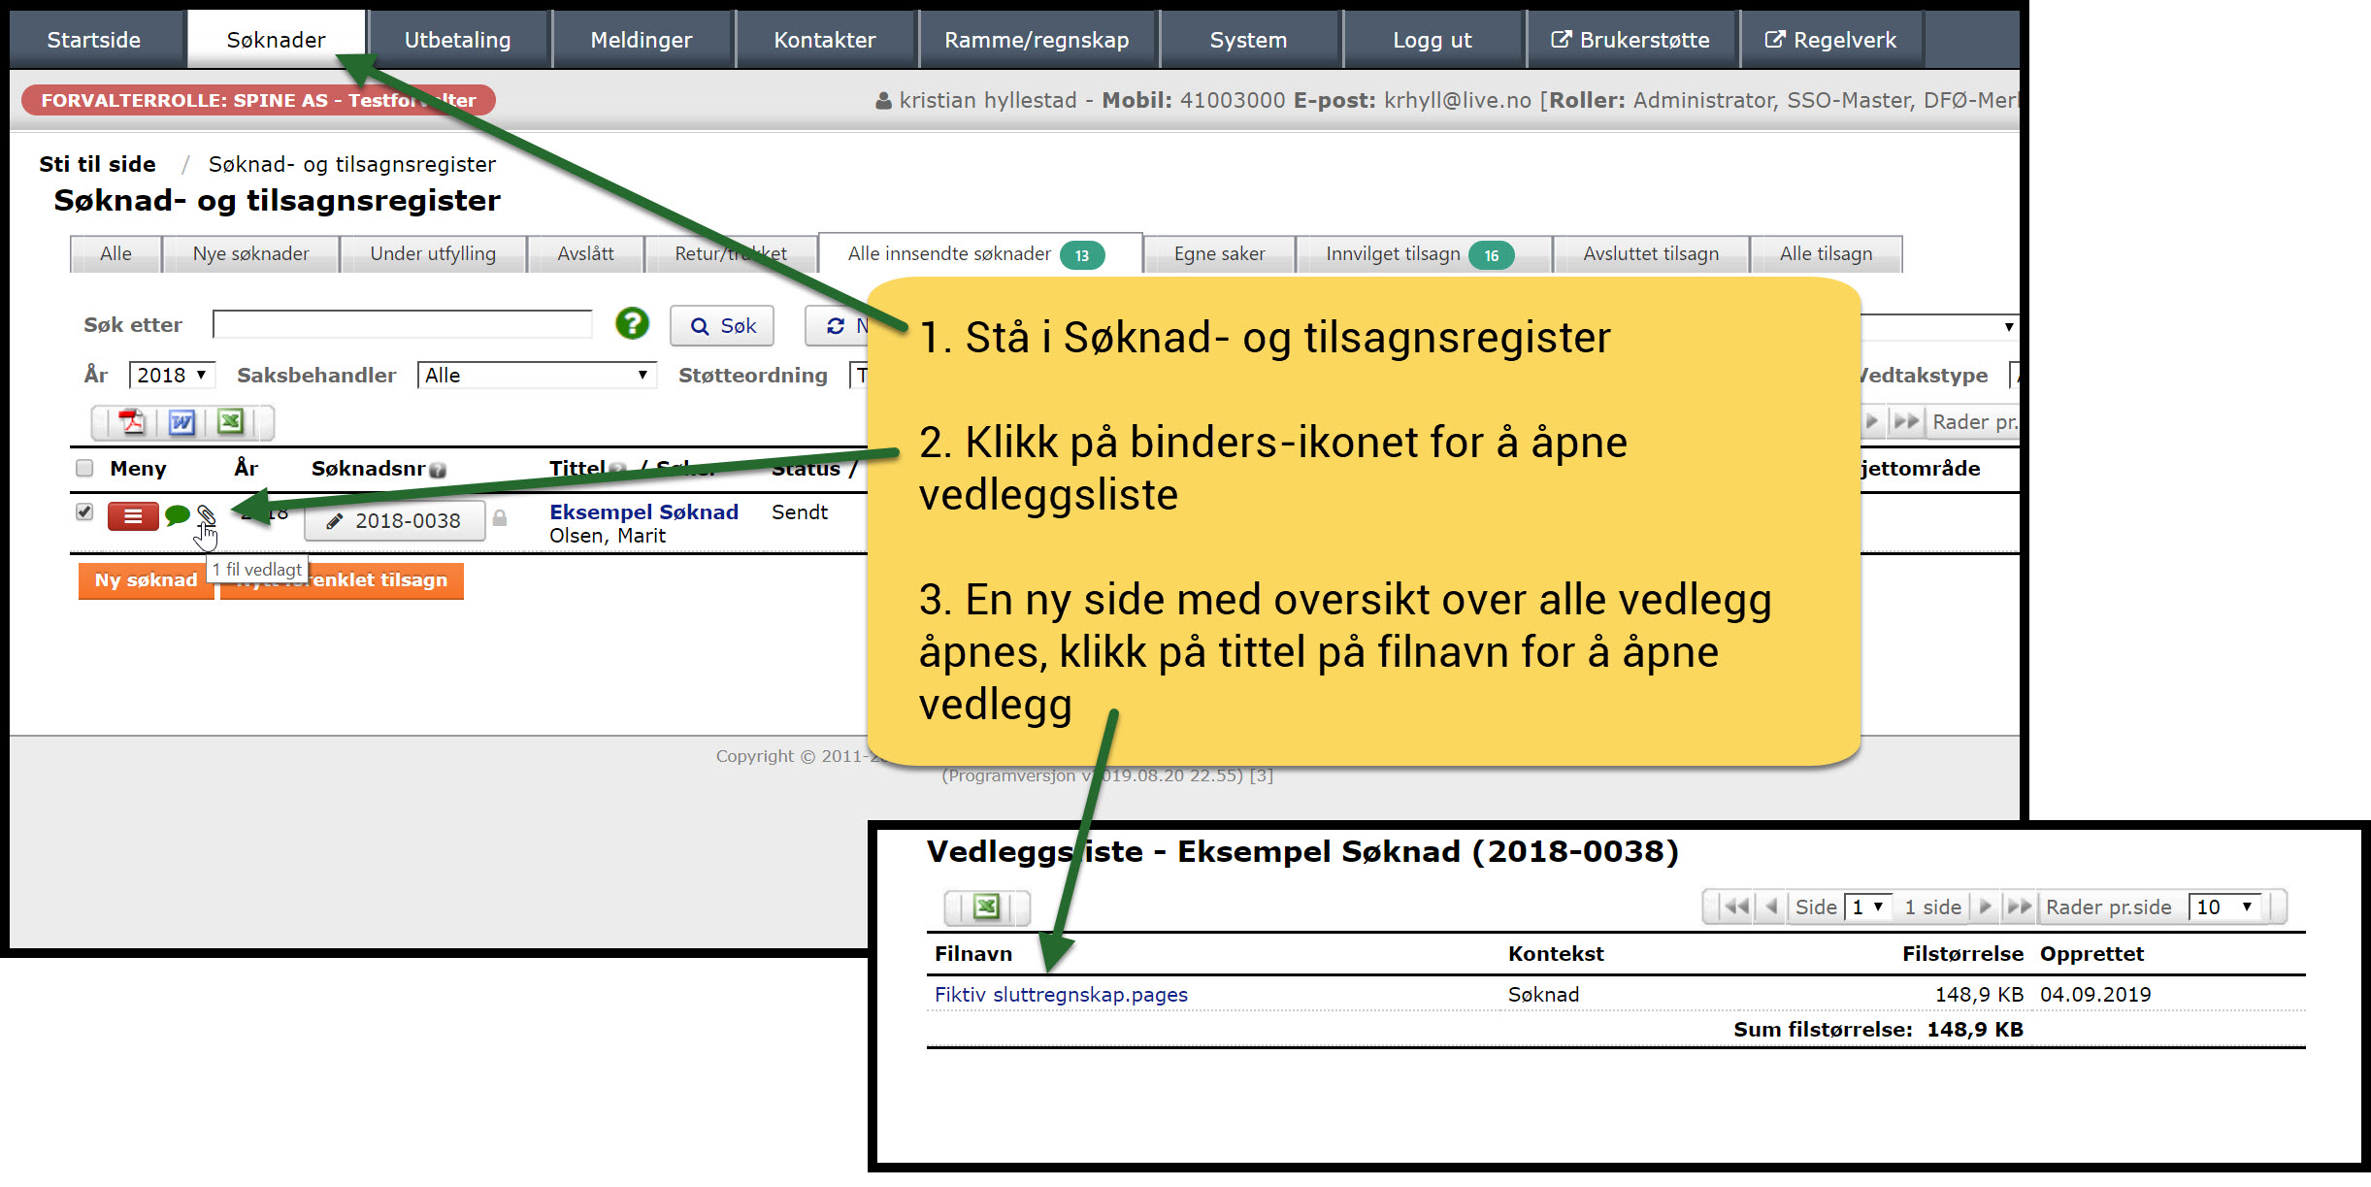2371x1187 pixels.
Task: Click the Søk etter text field
Action: pos(402,325)
